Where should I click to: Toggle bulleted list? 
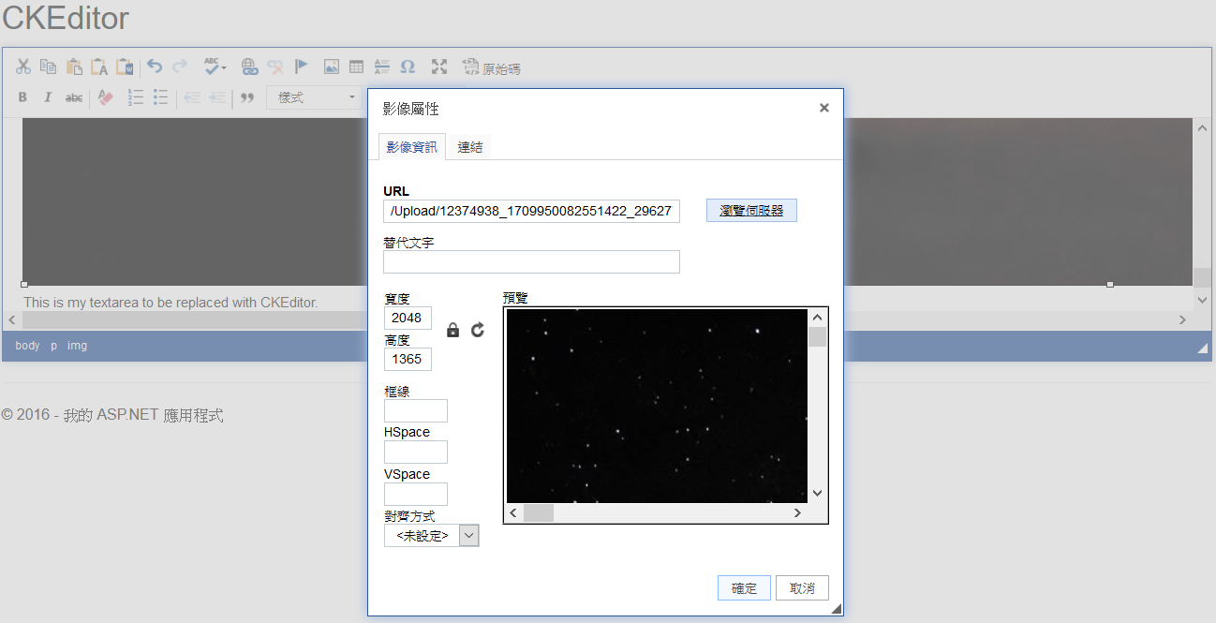click(x=160, y=97)
